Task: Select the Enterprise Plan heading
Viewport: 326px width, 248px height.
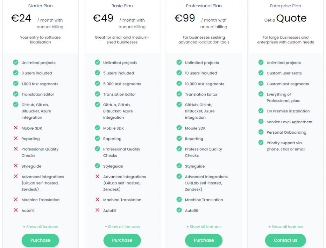Action: pyautogui.click(x=286, y=6)
